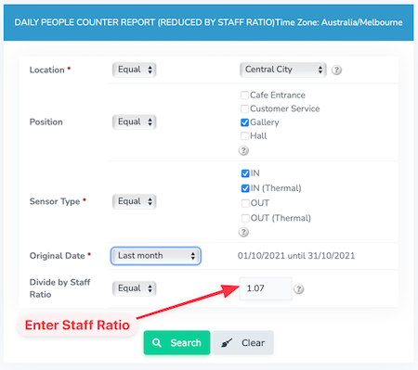This screenshot has height=370, width=418.
Task: Click the Sensor Type field label
Action: pyautogui.click(x=55, y=201)
